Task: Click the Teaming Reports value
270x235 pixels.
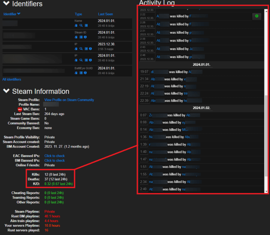Action: [x=54, y=198]
